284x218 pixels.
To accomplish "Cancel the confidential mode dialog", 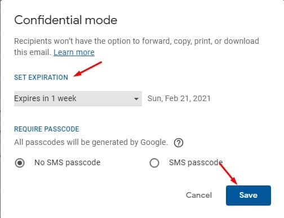I will point(199,195).
